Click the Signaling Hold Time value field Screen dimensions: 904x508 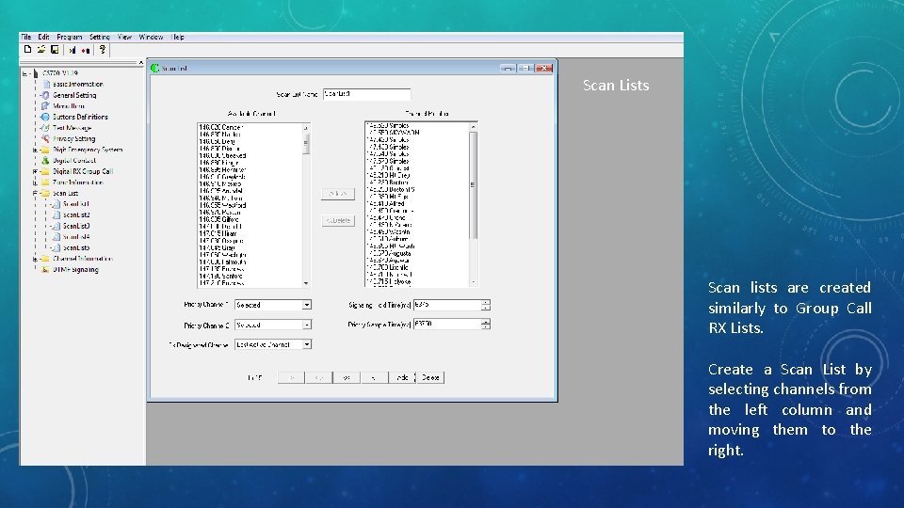[x=447, y=305]
